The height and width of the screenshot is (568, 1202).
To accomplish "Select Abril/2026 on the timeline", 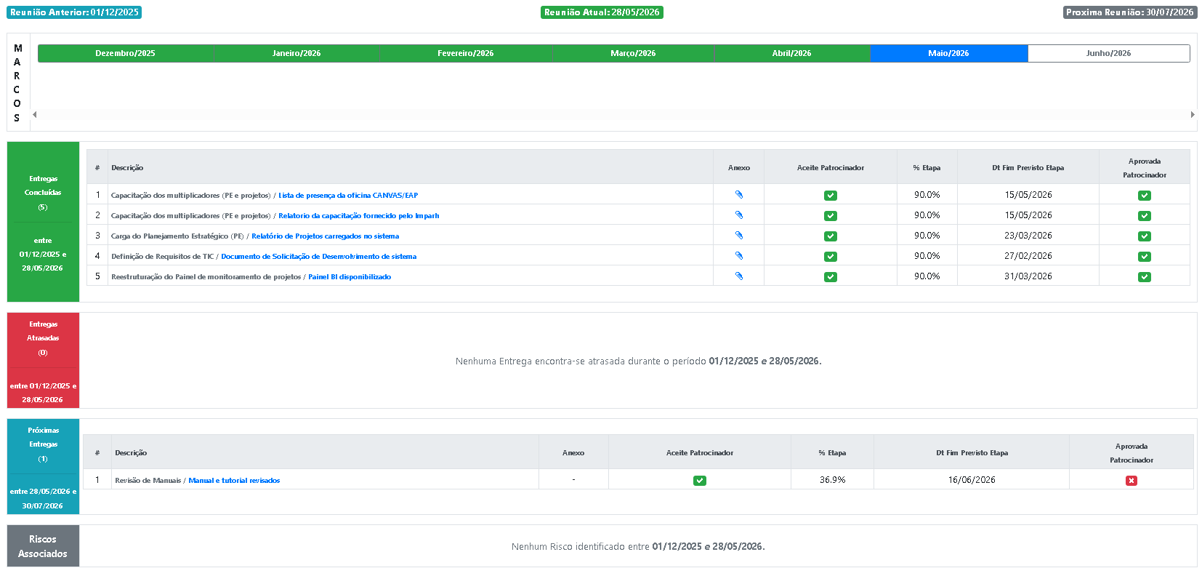I will click(x=792, y=53).
